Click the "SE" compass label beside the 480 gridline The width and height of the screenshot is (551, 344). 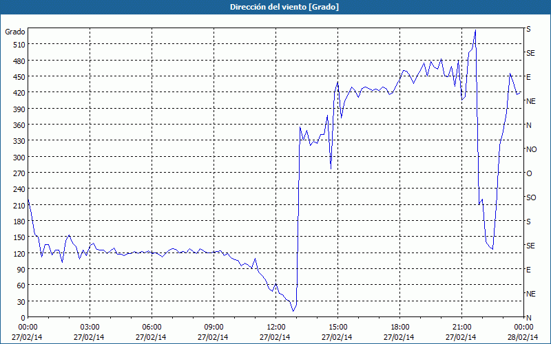click(530, 53)
